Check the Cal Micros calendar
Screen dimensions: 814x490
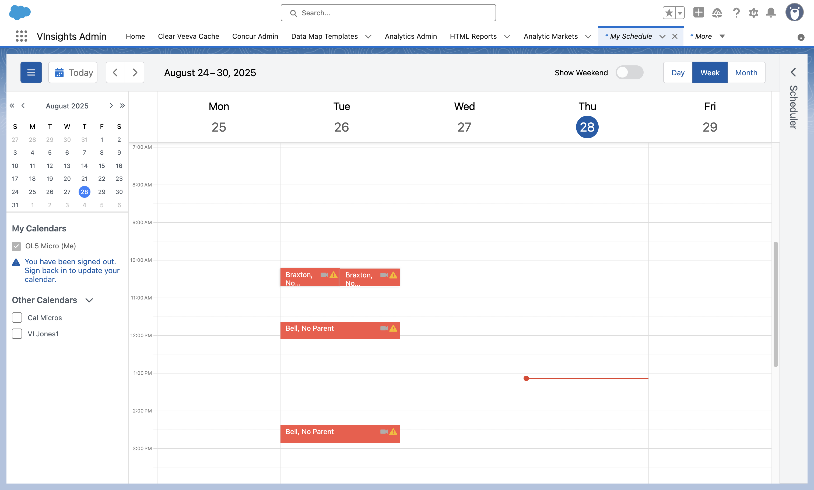point(16,317)
